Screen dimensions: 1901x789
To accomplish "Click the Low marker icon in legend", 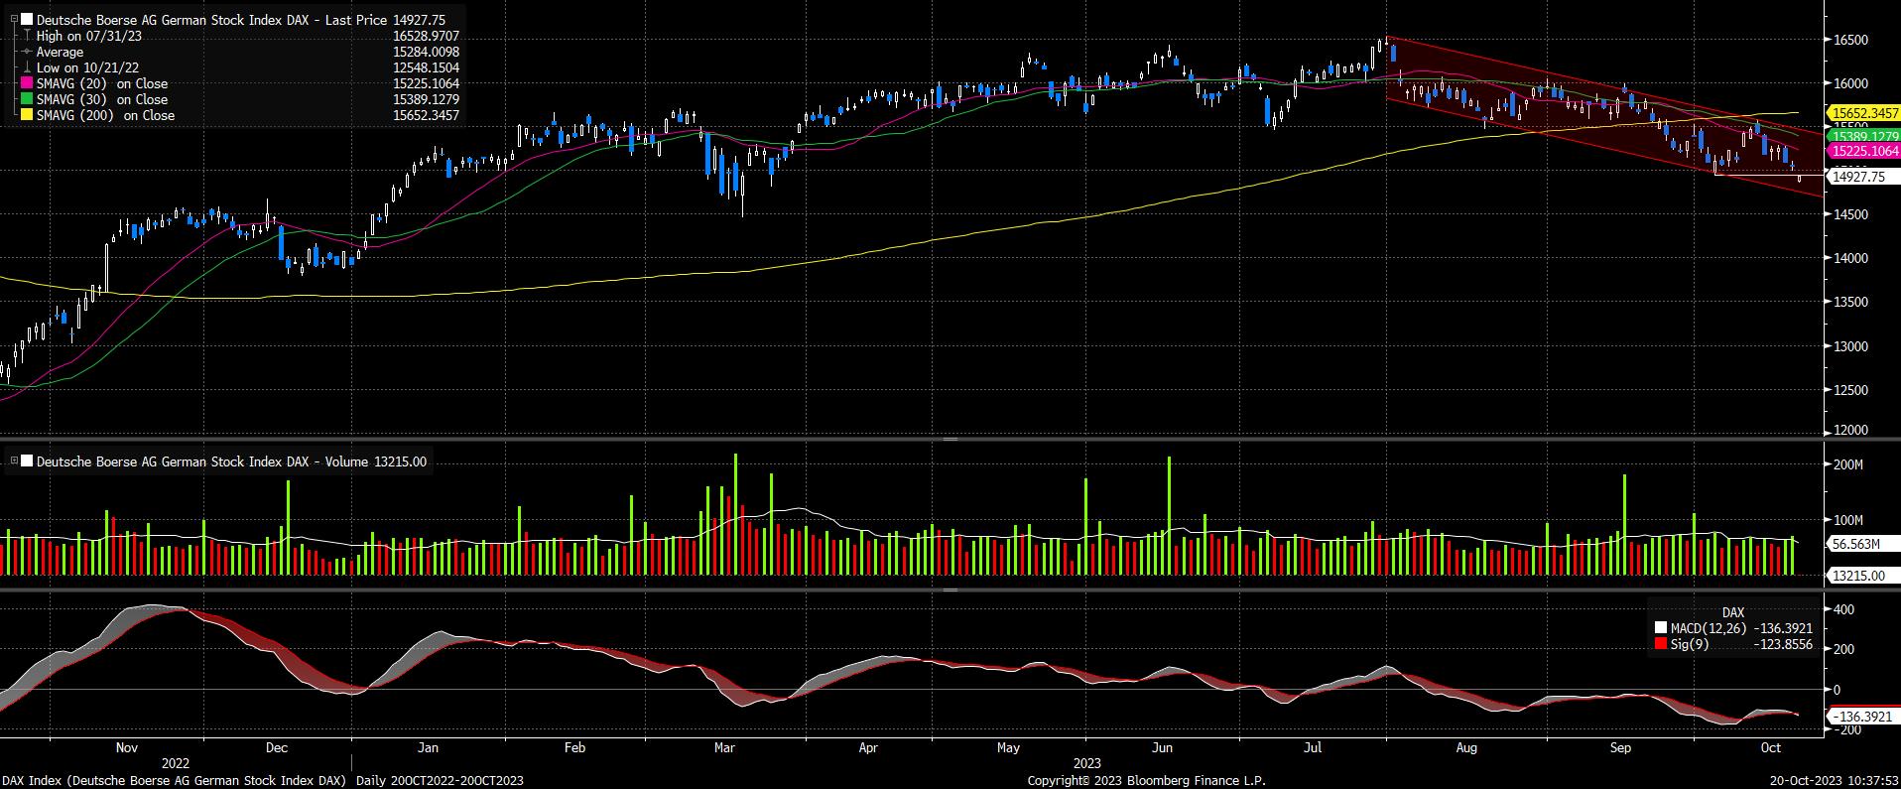I will point(27,67).
